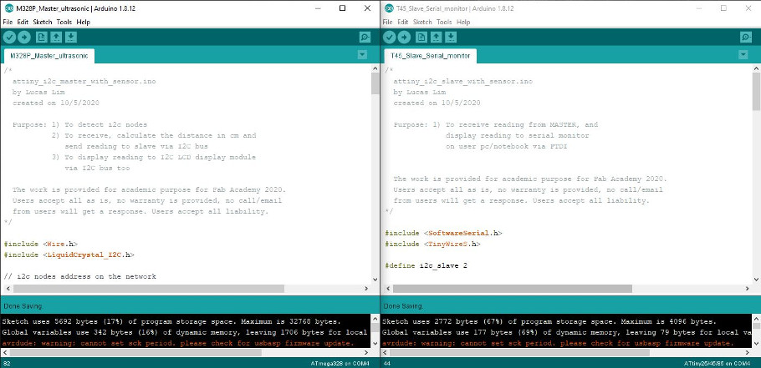Open Edit menu in T45_Slave_Serial_monitor window
Viewport: 761px width, 368px height.
[x=403, y=22]
